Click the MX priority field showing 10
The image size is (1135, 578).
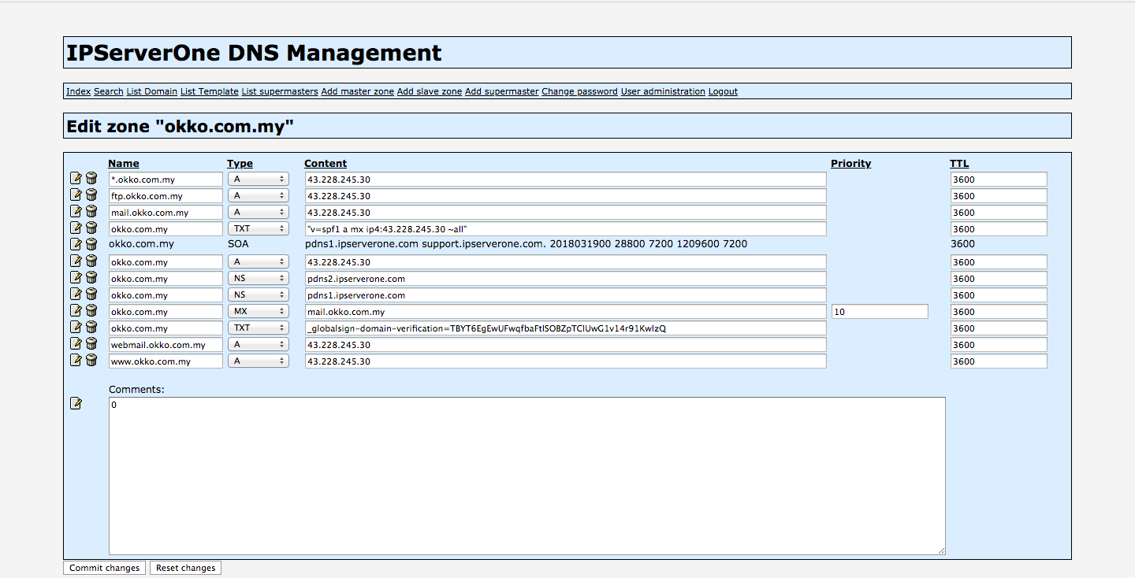click(879, 312)
